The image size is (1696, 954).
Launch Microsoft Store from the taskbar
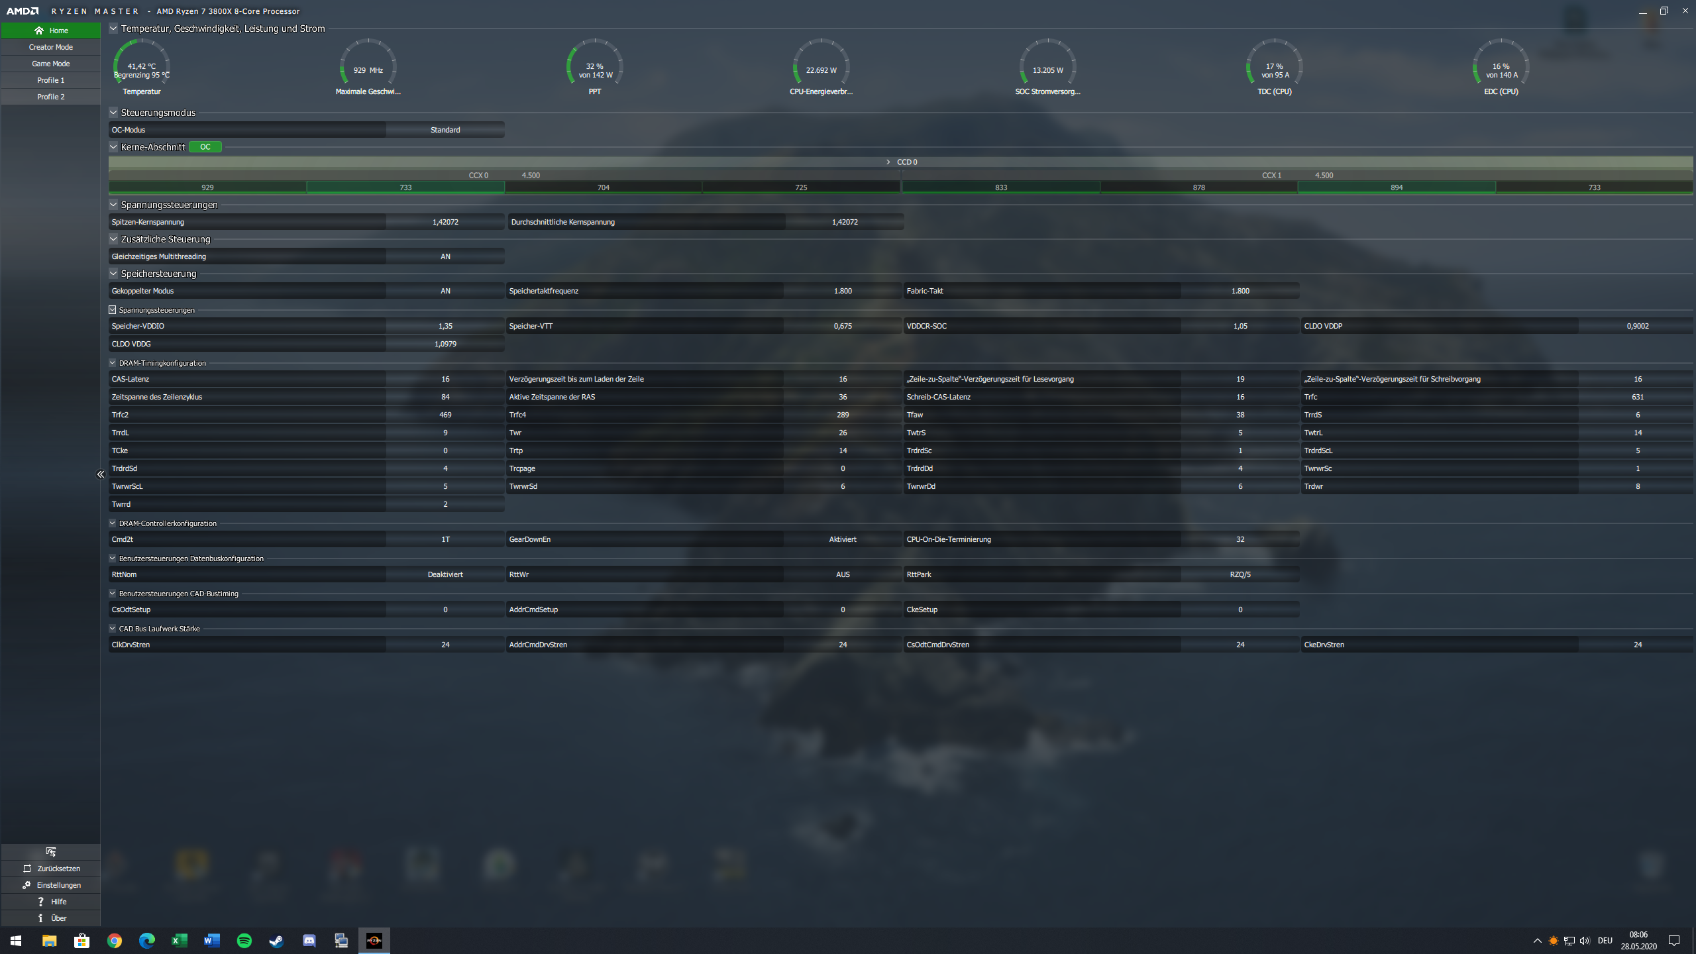(x=82, y=941)
